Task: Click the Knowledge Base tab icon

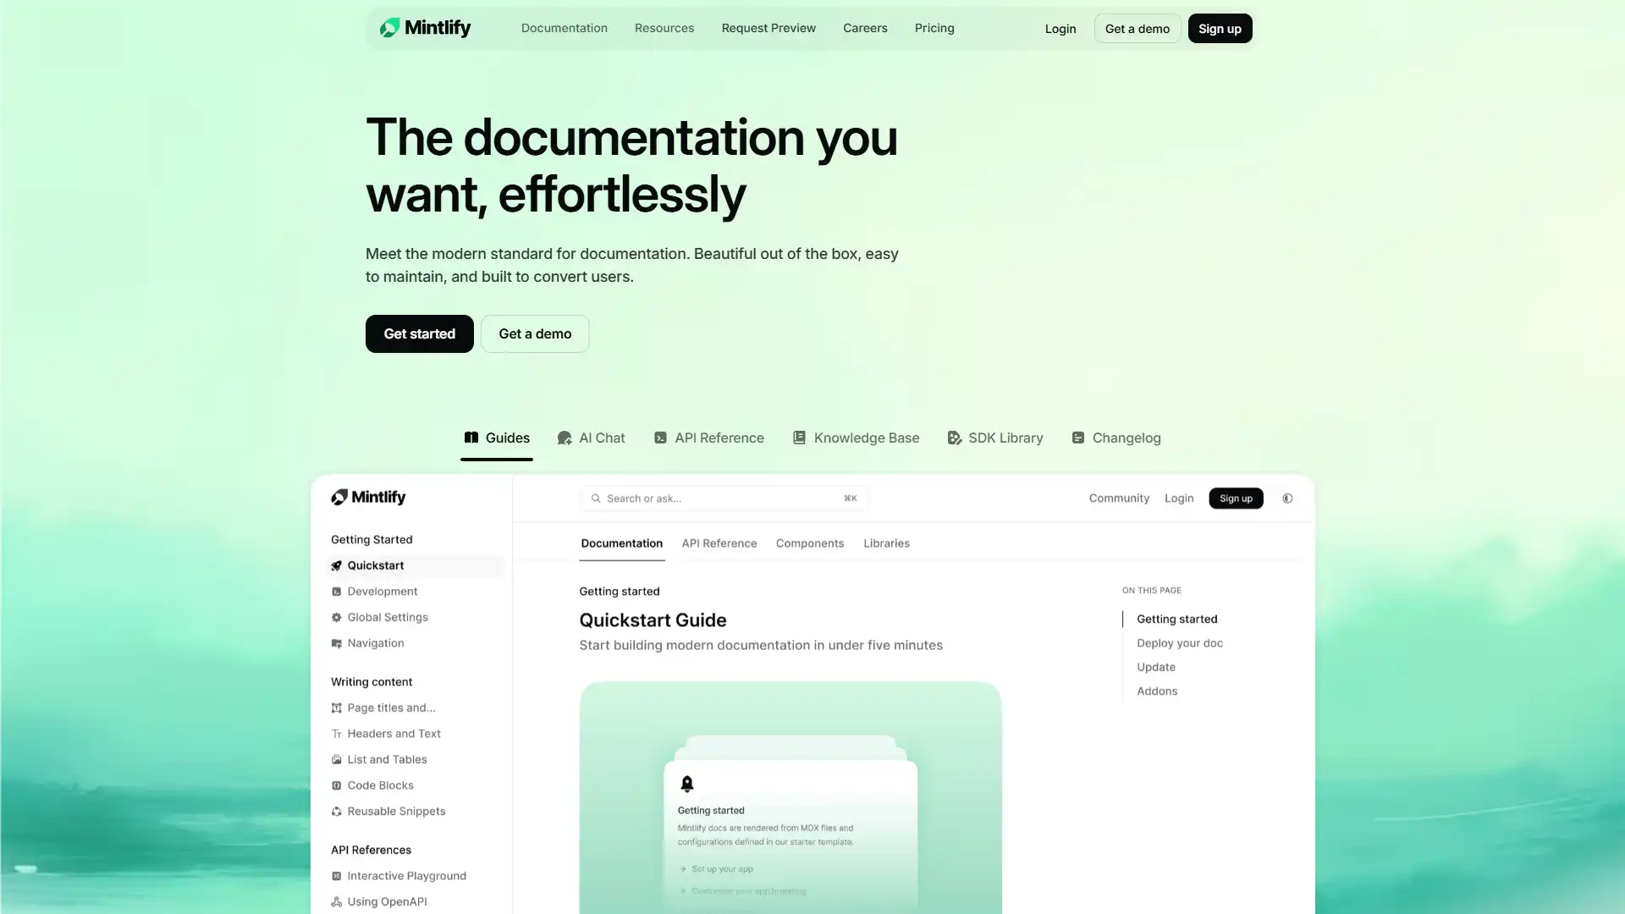Action: pos(800,438)
